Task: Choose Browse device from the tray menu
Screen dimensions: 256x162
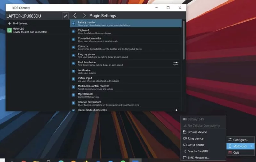Action: (203, 132)
